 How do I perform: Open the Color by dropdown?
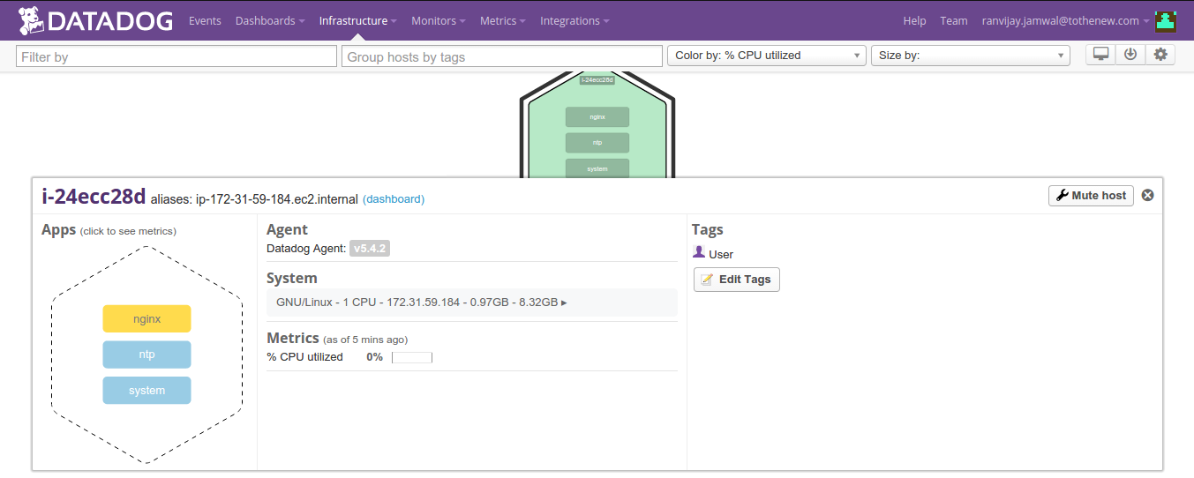click(767, 56)
